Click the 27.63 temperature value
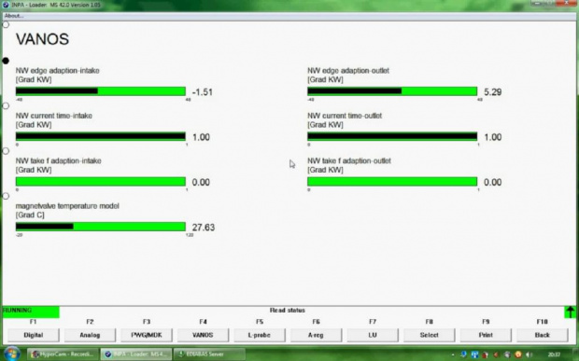The width and height of the screenshot is (579, 361). point(203,228)
